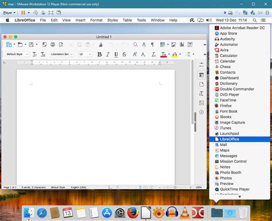Expand the Liberation Serif font name dropdown
This screenshot has height=221, width=272.
[x=72, y=55]
